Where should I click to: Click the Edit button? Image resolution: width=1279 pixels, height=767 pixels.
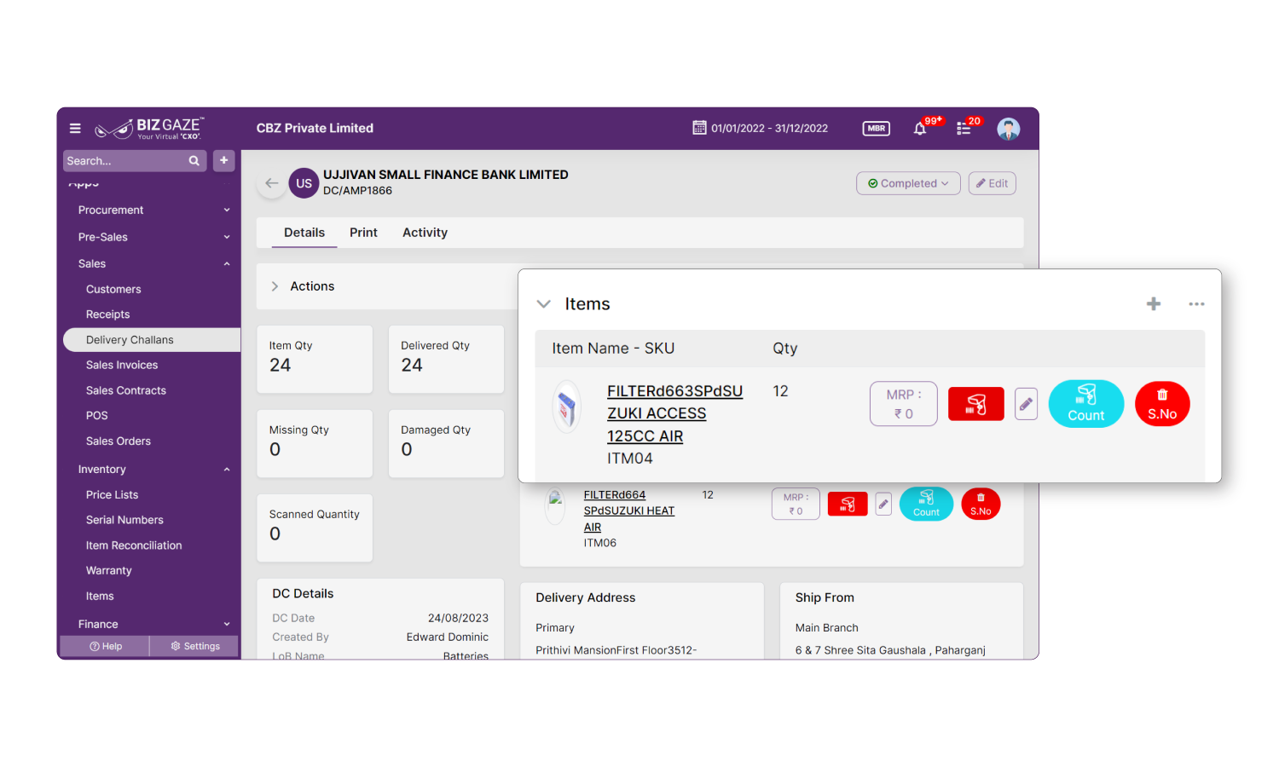pyautogui.click(x=993, y=183)
